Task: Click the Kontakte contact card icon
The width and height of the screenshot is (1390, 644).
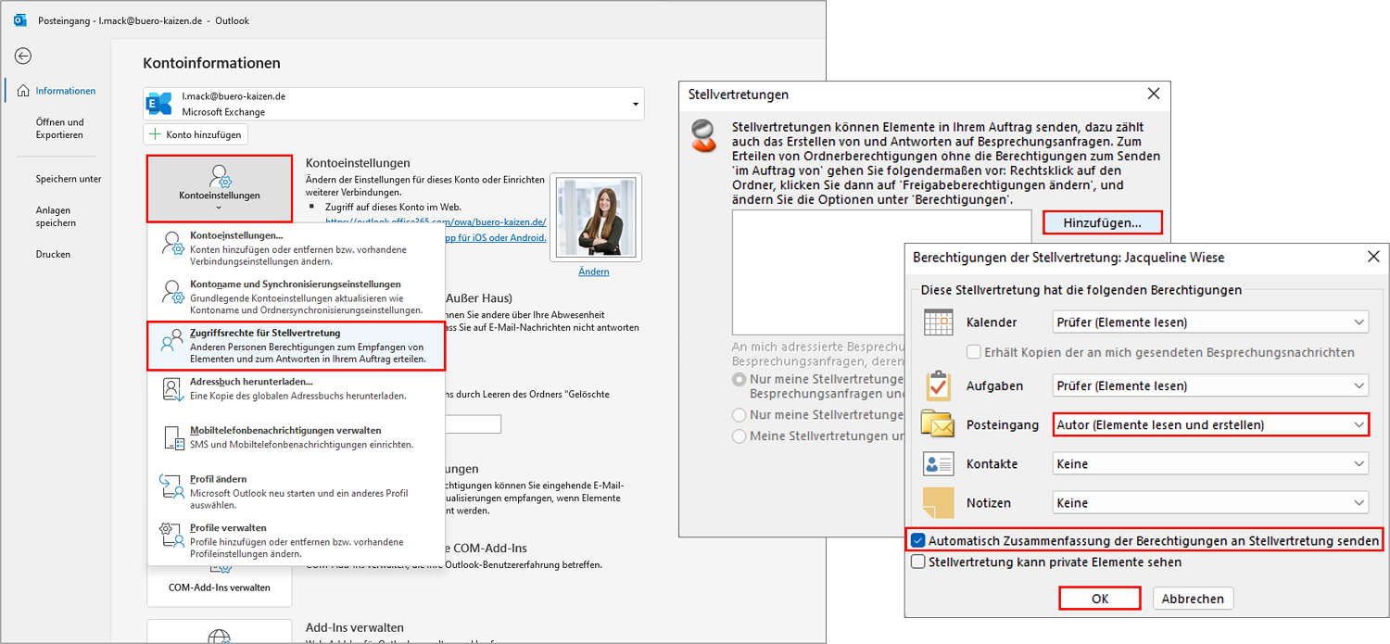Action: coord(939,463)
